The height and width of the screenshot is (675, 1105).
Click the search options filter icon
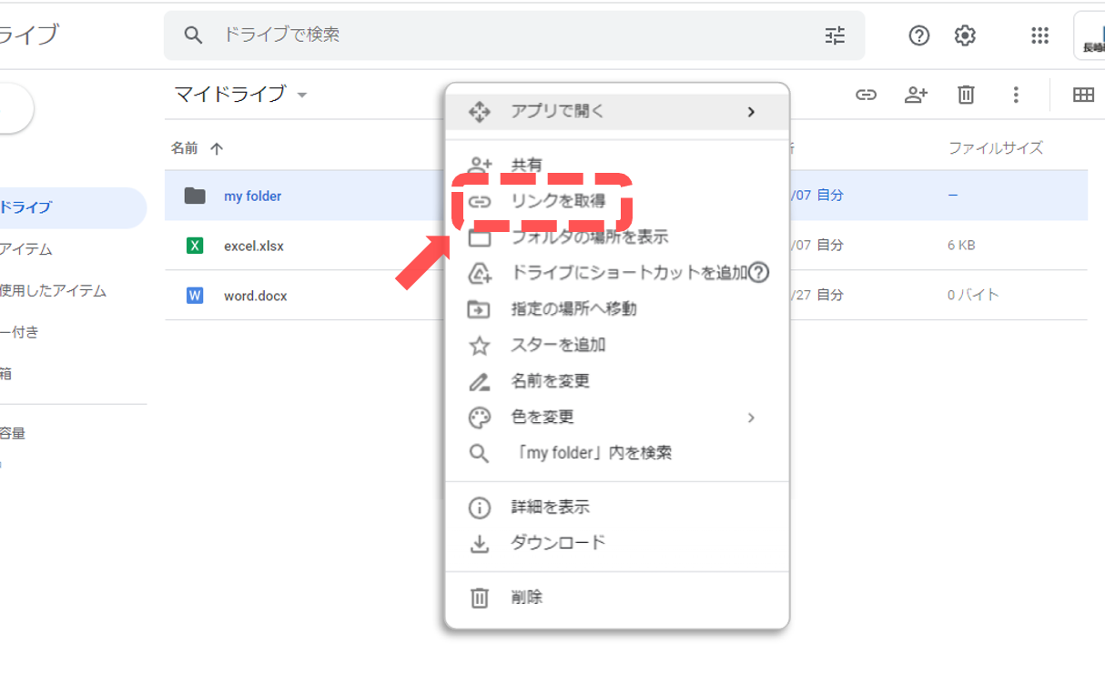coord(835,35)
